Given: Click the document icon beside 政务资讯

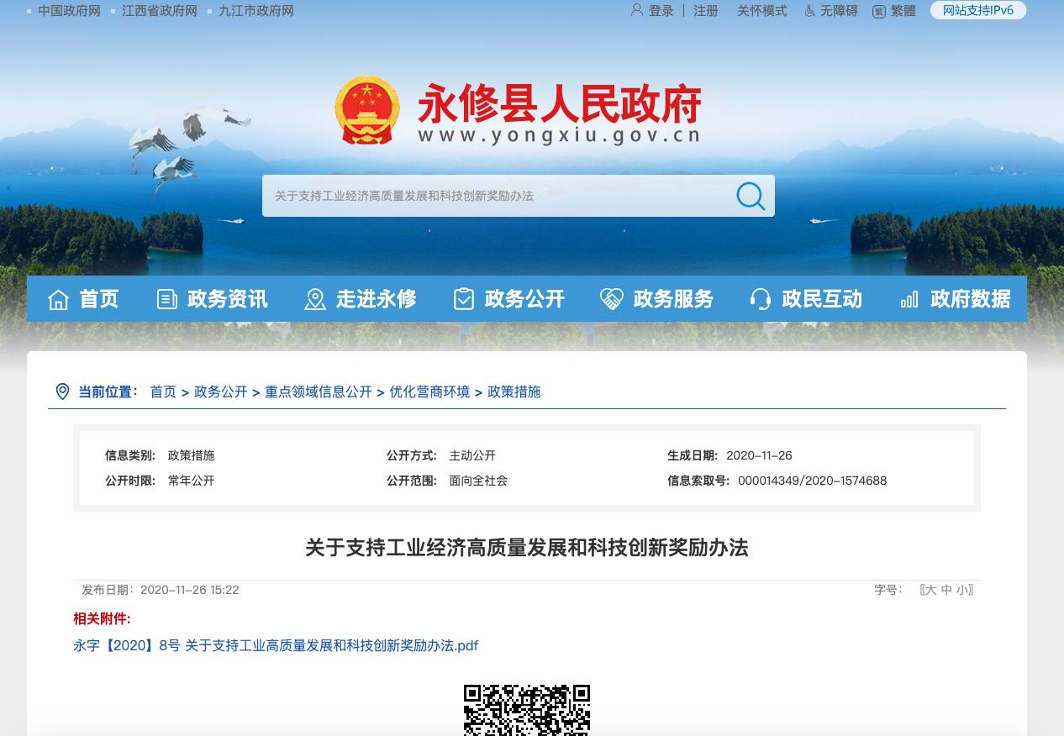Looking at the screenshot, I should click(x=167, y=299).
